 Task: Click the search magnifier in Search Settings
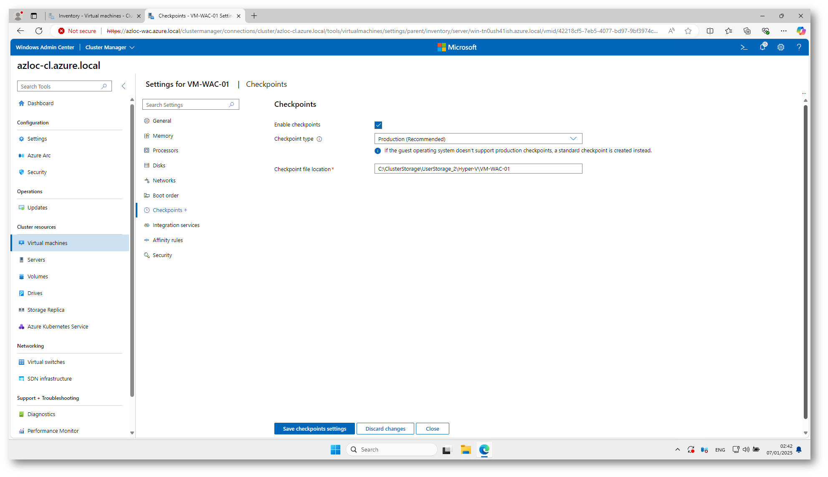click(232, 105)
